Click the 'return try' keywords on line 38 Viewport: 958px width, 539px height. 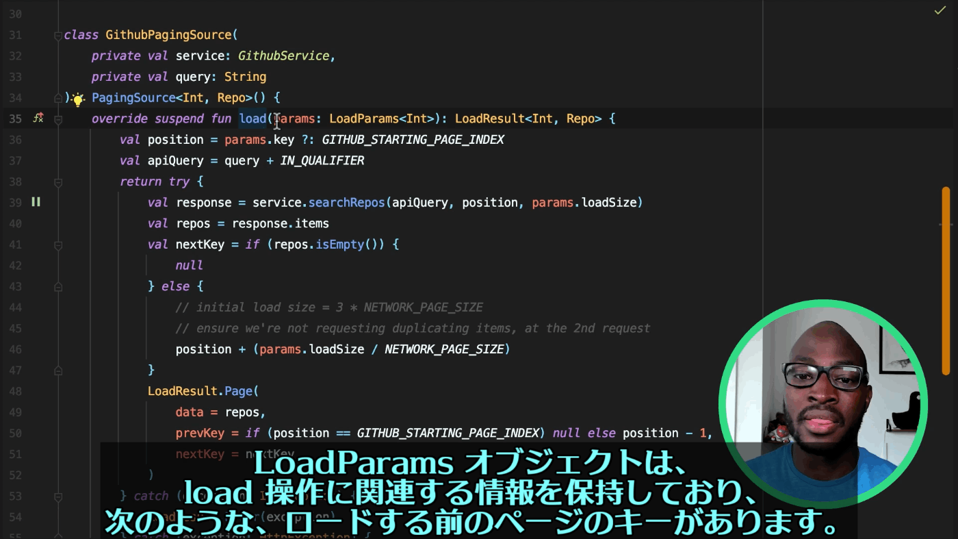point(155,181)
